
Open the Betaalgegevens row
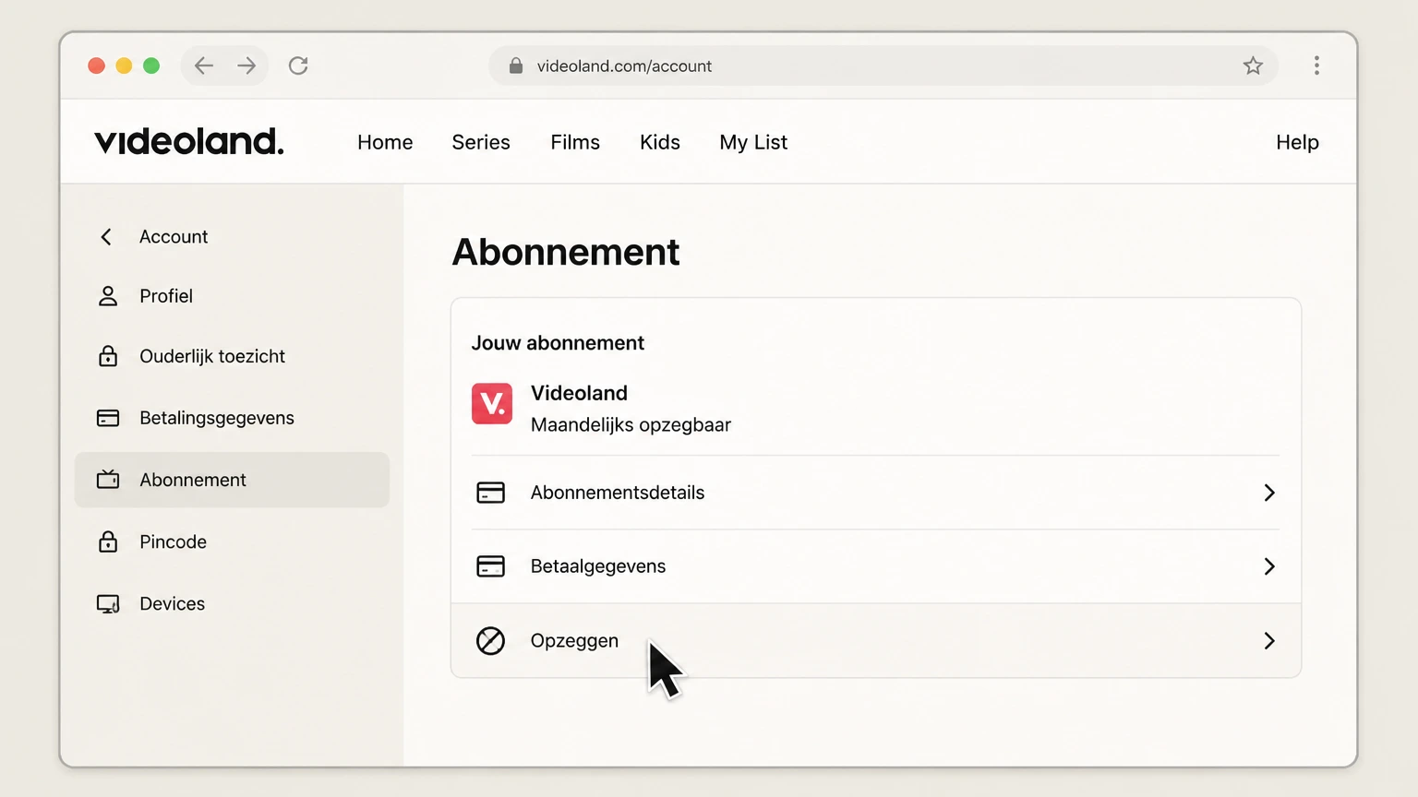click(876, 566)
